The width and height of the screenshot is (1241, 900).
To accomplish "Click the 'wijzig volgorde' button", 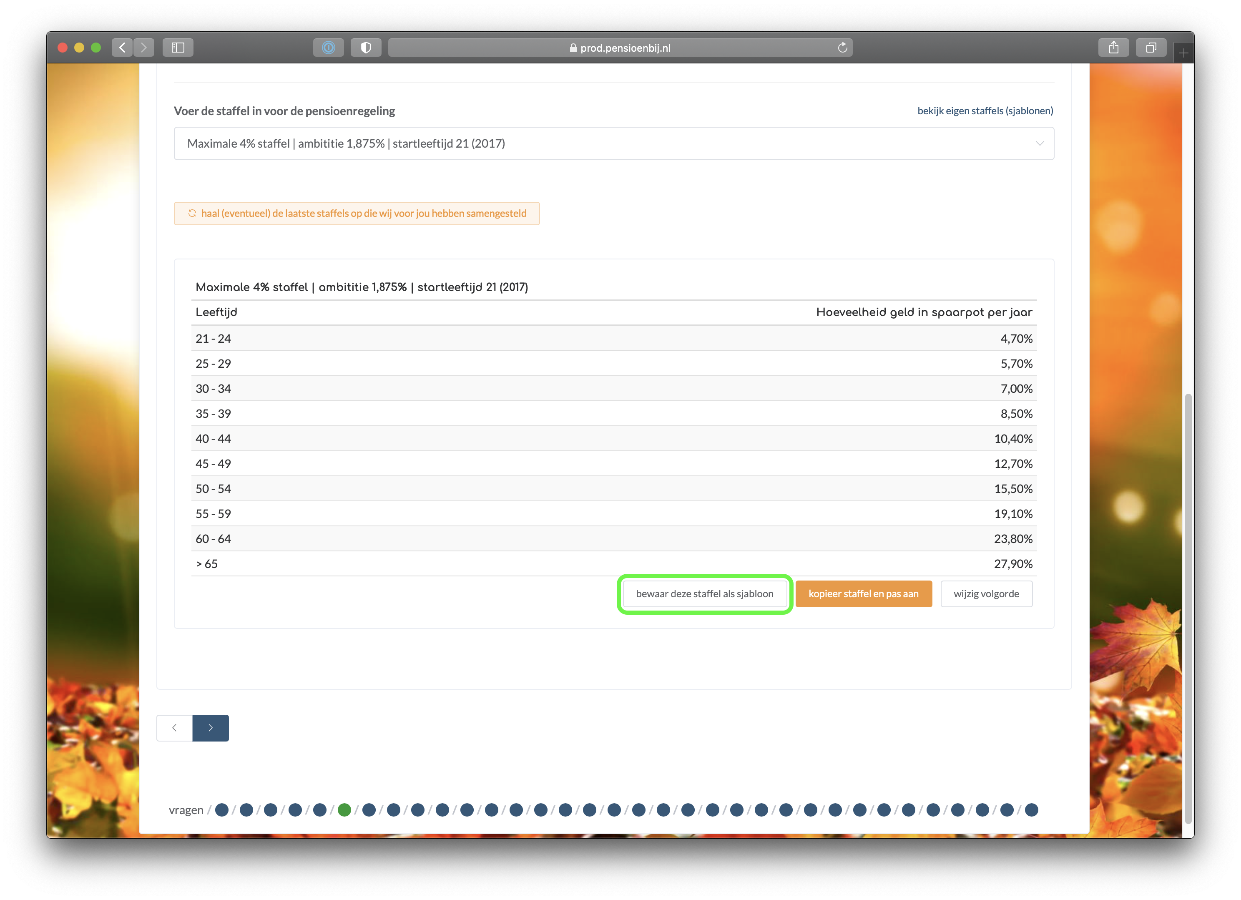I will pyautogui.click(x=986, y=593).
